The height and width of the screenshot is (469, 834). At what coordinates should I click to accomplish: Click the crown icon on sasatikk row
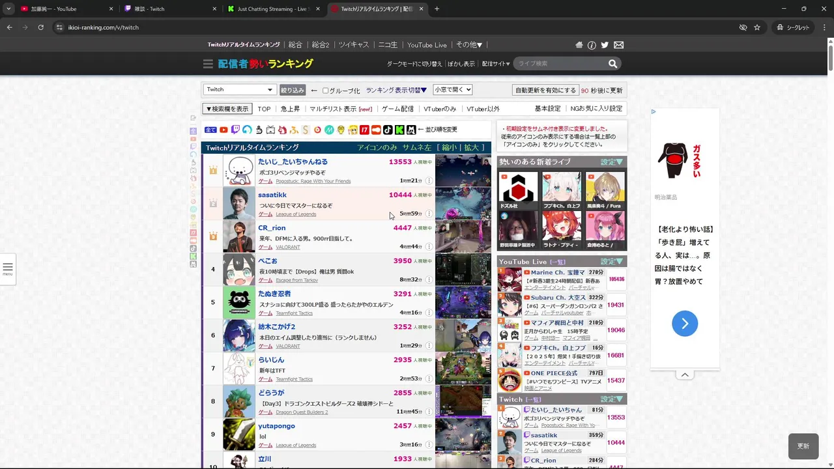click(x=213, y=203)
